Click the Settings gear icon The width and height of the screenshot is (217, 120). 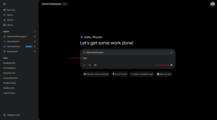(x=4, y=115)
